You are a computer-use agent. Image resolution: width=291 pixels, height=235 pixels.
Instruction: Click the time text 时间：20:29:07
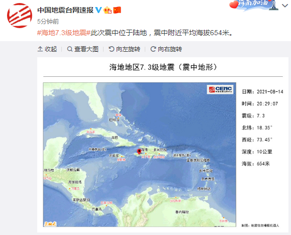pos(260,103)
